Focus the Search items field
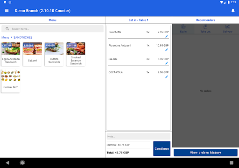Image resolution: width=239 pixels, height=168 pixels. (52, 29)
